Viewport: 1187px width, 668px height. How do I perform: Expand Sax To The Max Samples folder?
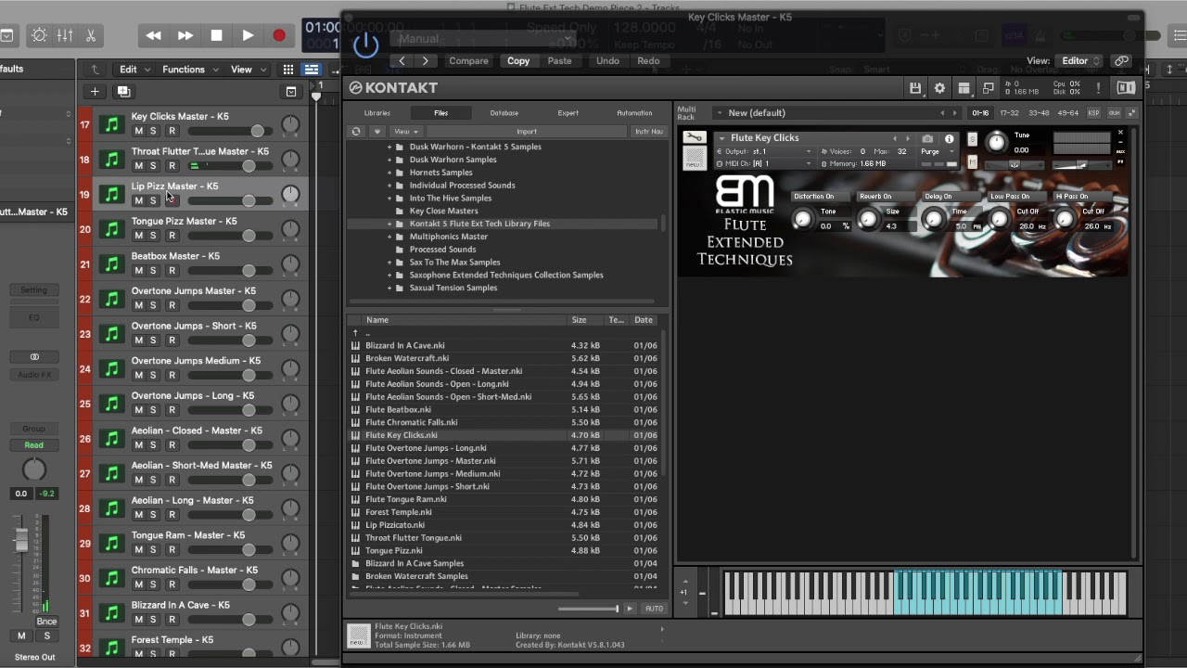coord(389,263)
